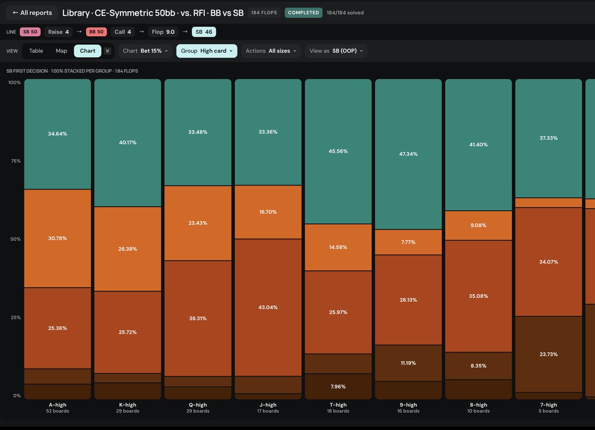Click the W keyboard shortcut badge

point(108,51)
